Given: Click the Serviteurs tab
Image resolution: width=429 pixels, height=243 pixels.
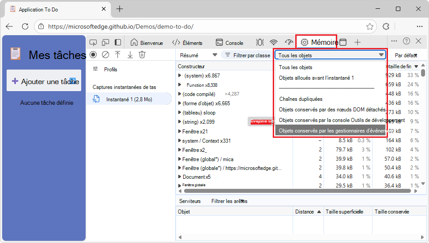Looking at the screenshot, I should (x=190, y=201).
